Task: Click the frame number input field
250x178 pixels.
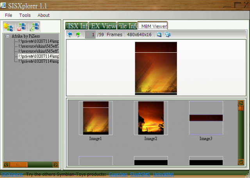Action: coord(90,35)
